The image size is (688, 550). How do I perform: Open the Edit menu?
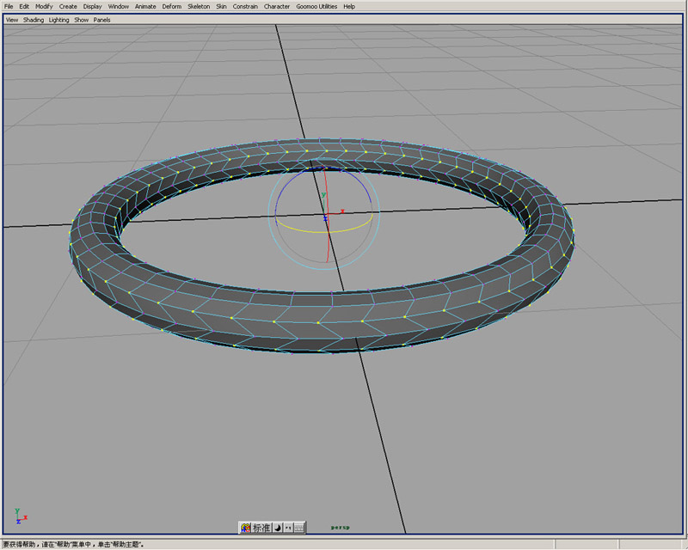tap(24, 7)
